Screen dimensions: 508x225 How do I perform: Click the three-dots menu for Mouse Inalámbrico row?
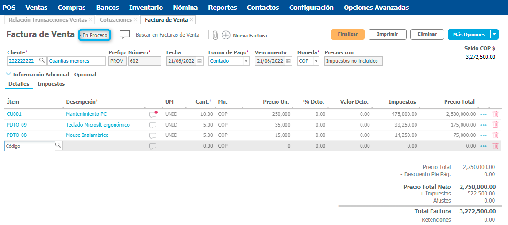[x=484, y=135]
